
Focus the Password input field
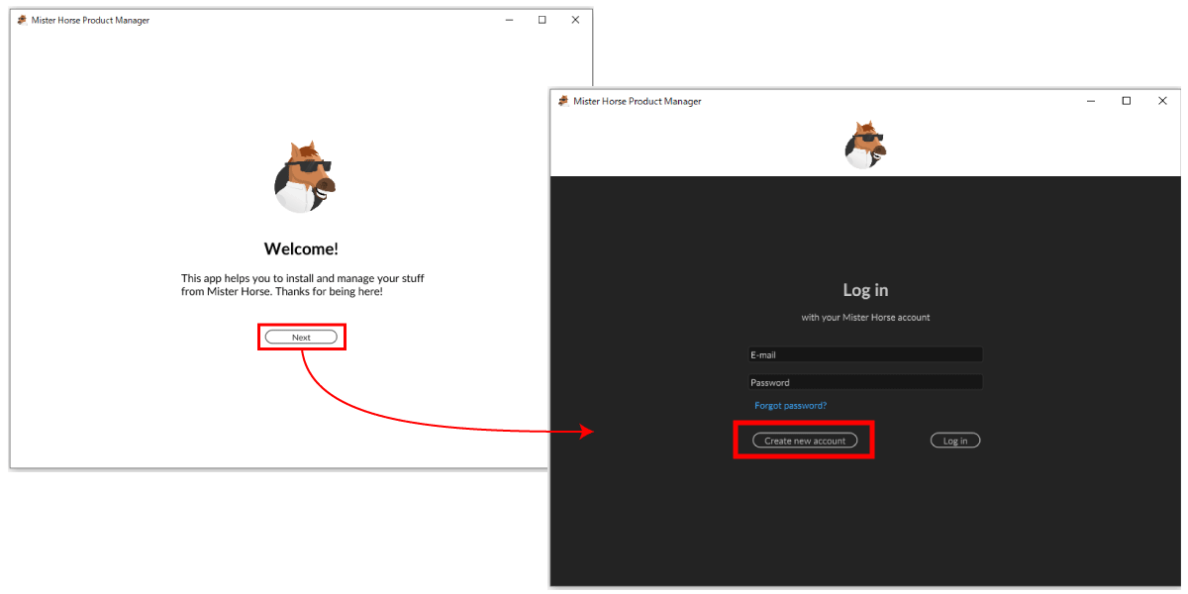865,382
